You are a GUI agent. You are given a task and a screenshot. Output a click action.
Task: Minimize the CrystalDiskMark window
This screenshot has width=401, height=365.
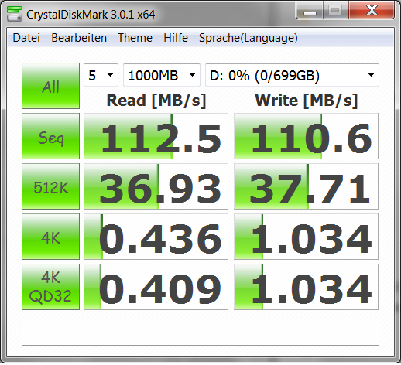[x=310, y=11]
